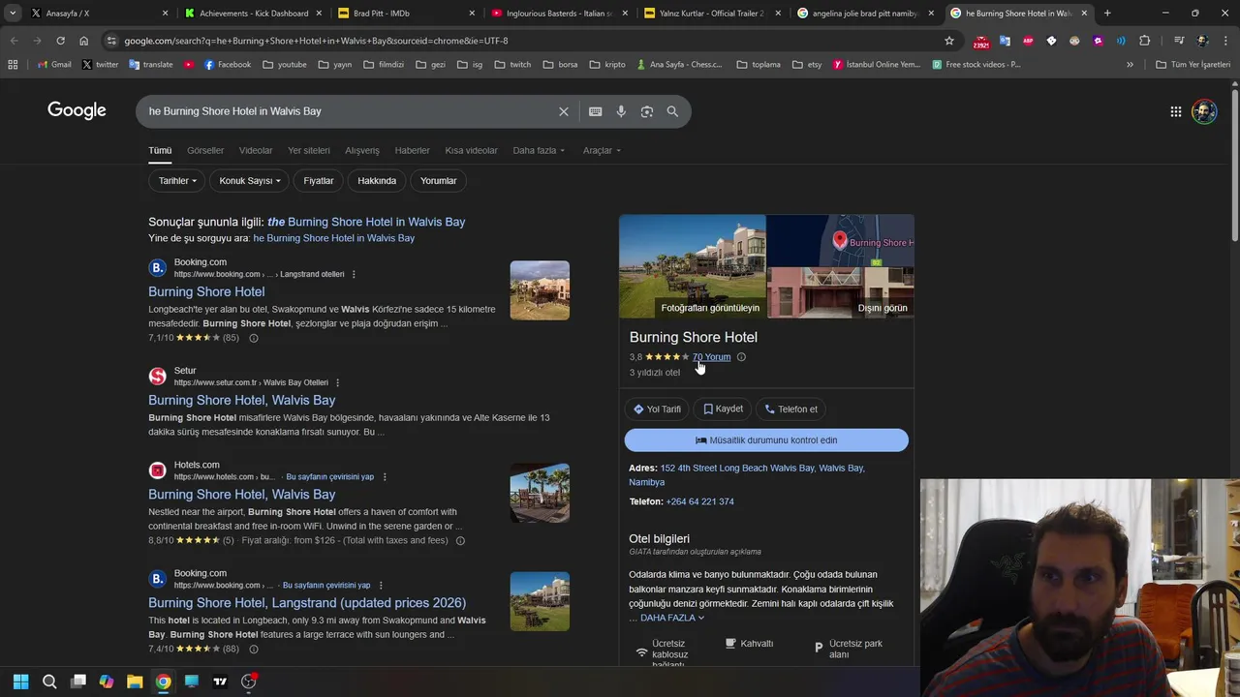Open Fotoğrafları görüntüleyin hotel photo
The image size is (1240, 697).
[693, 266]
